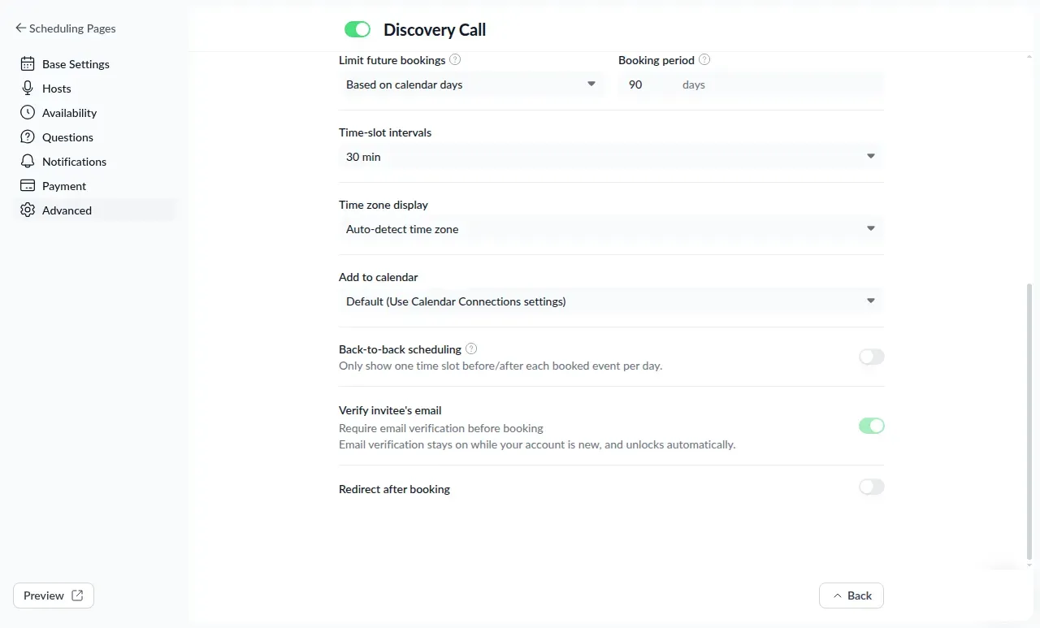Viewport: 1040px width, 628px height.
Task: Click the back arrow beside Scheduling Pages
Action: 20,28
